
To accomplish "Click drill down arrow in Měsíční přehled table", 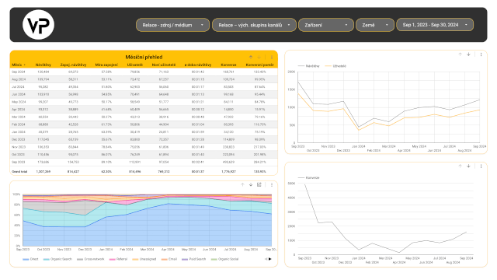I will (x=259, y=57).
